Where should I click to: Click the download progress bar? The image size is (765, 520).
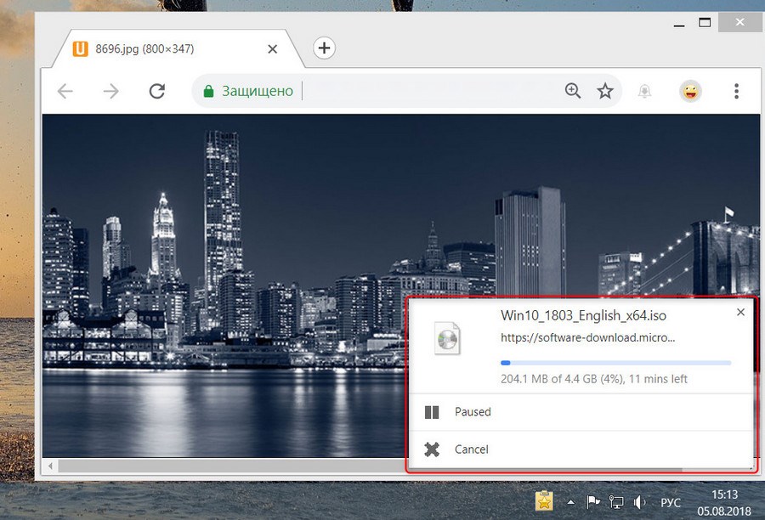[615, 363]
